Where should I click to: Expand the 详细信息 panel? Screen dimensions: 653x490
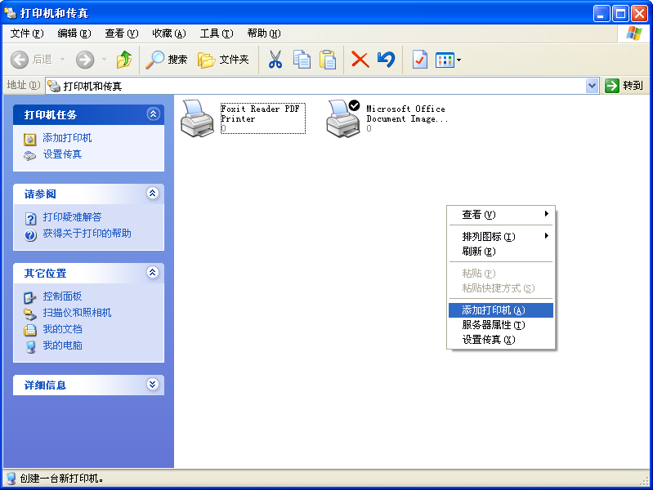click(152, 385)
